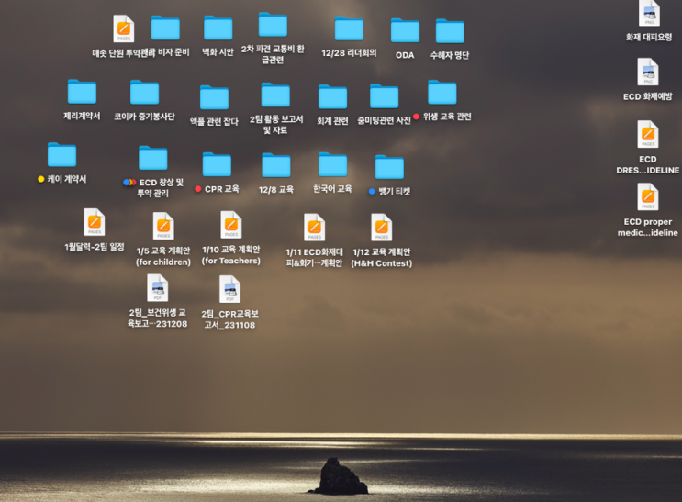The height and width of the screenshot is (502, 682).
Task: Select the 매솟 단원 투약관리 Pages document
Action: click(x=124, y=28)
